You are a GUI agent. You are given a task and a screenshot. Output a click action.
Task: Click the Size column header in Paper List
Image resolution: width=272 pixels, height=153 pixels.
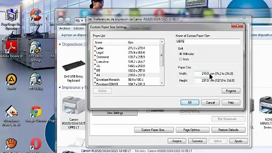point(144,42)
